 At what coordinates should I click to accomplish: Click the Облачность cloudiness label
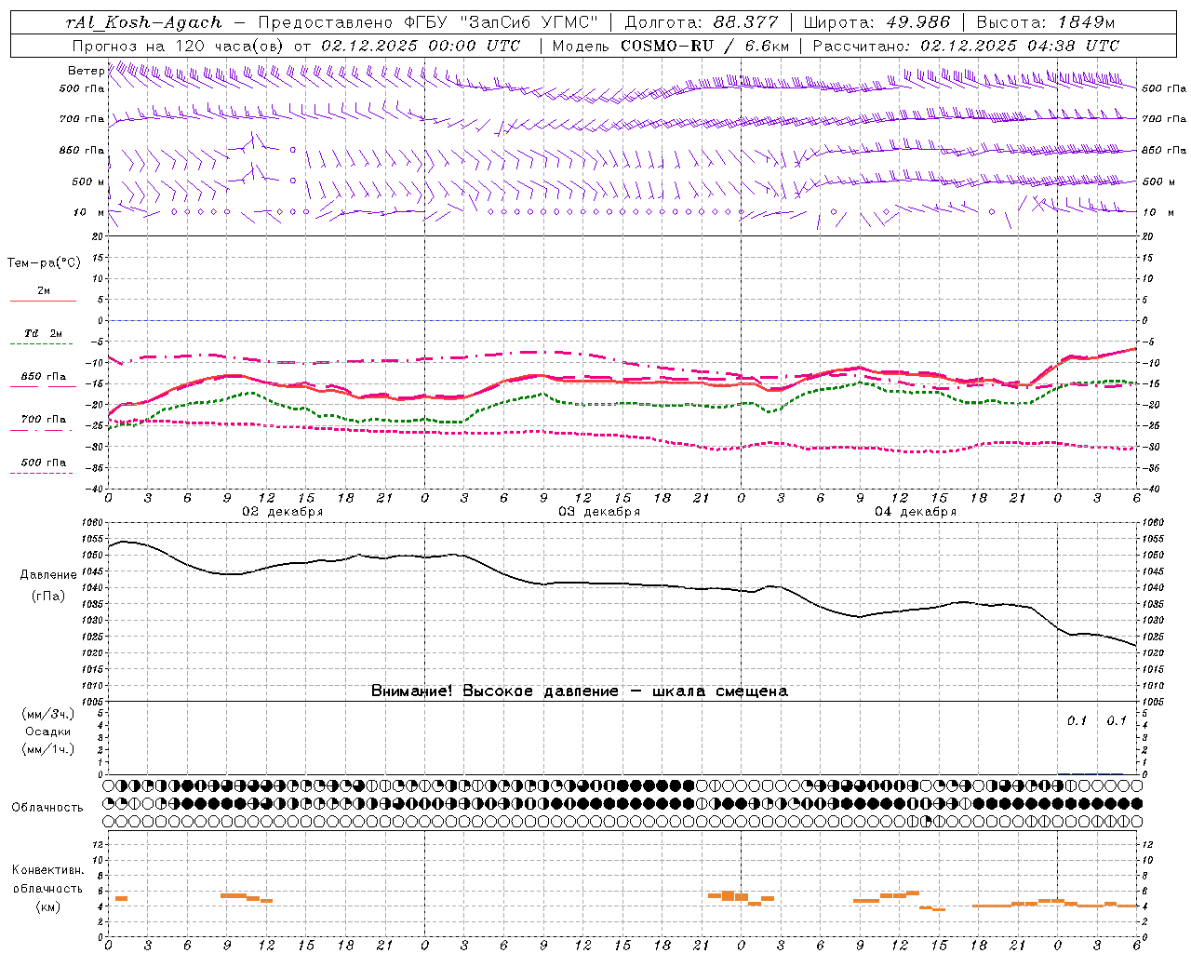pos(47,808)
